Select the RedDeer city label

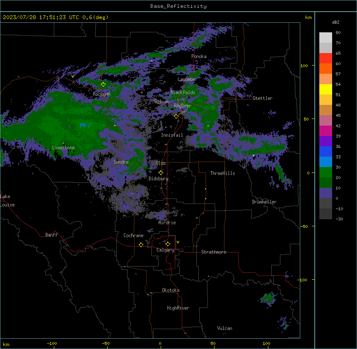[182, 106]
